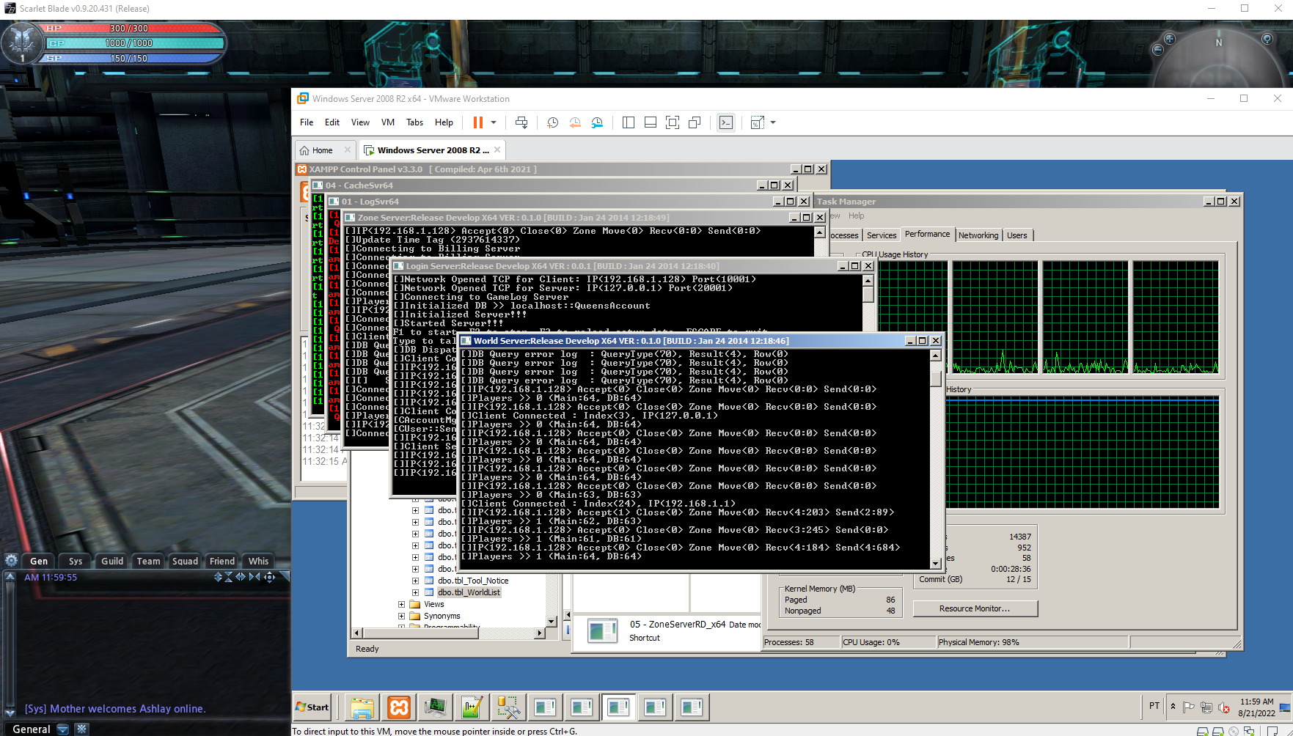The image size is (1293, 736).
Task: Open SQL Server Management Studio taskbar icon
Action: pos(509,707)
